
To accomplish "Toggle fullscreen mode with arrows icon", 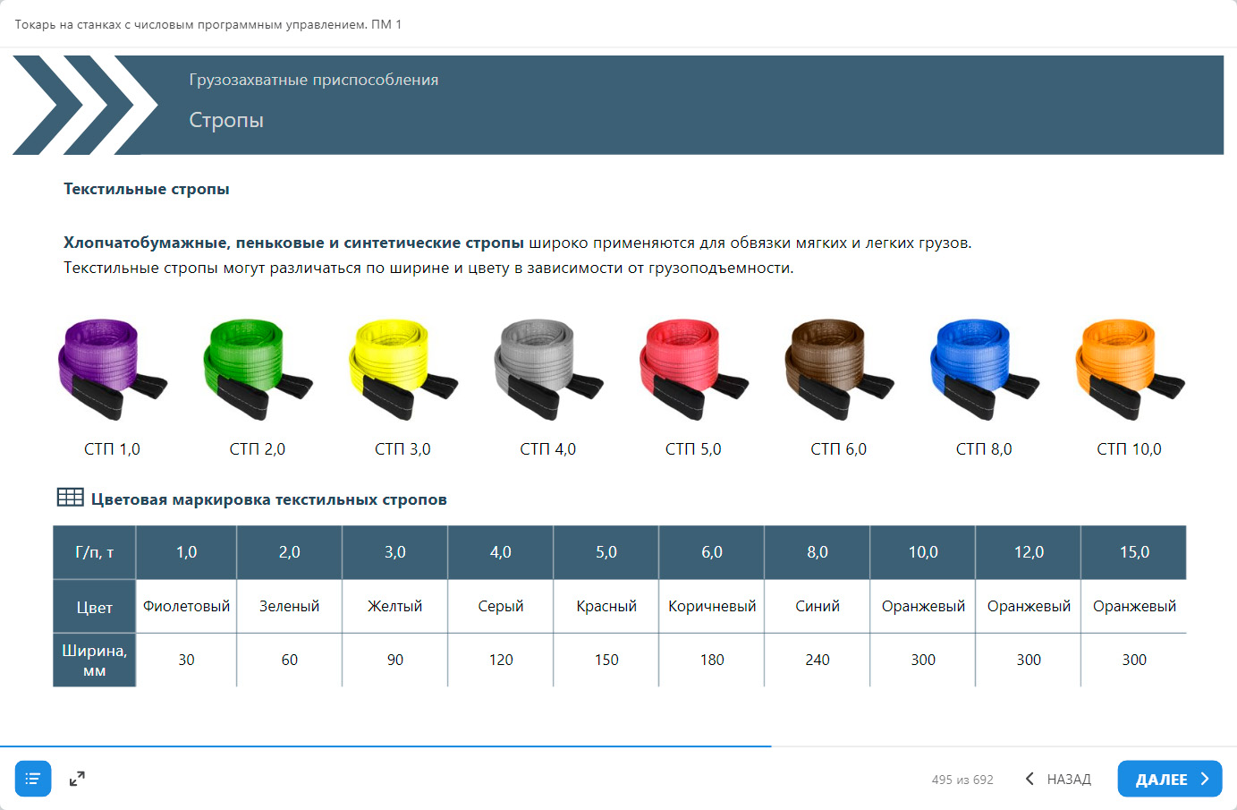I will tap(77, 779).
